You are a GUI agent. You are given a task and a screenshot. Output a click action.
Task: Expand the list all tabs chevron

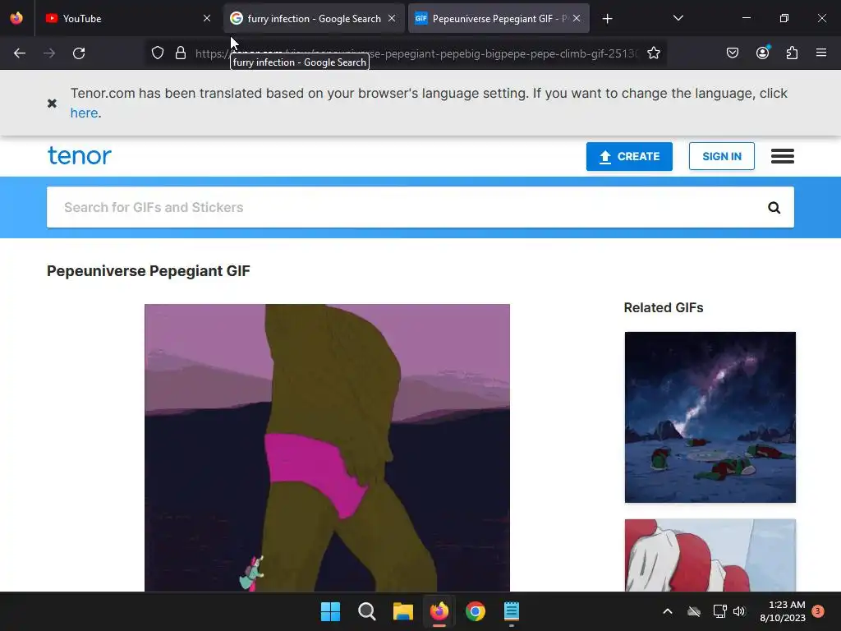pos(678,18)
